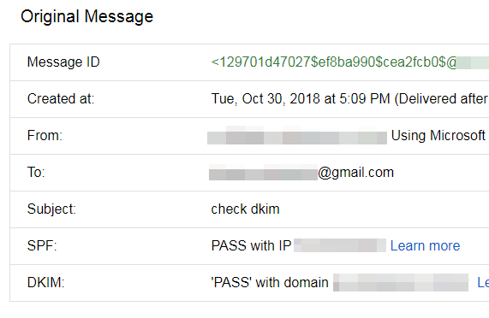489x318 pixels.
Task: Click the To label
Action: [x=36, y=172]
